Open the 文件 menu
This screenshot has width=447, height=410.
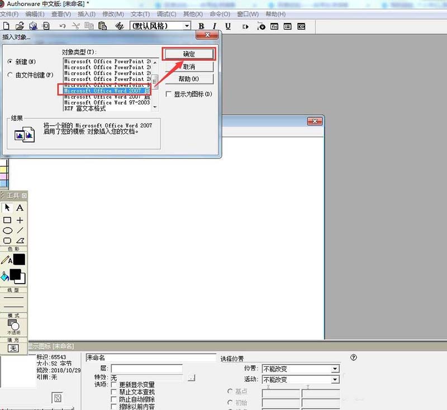9,14
